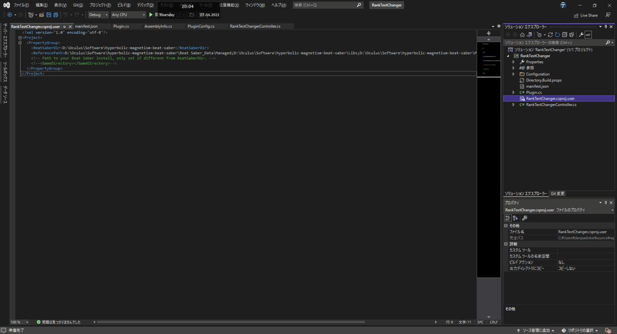
Task: Open the 編集(E) menu
Action: click(x=42, y=5)
